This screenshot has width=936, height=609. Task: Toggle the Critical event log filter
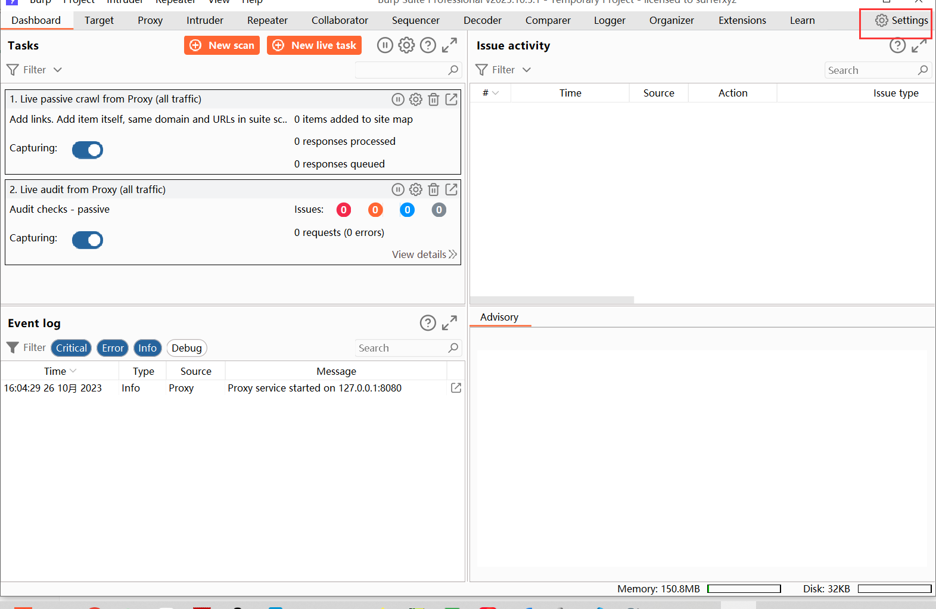point(71,348)
